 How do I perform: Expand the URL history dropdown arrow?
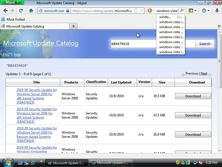click(x=141, y=11)
